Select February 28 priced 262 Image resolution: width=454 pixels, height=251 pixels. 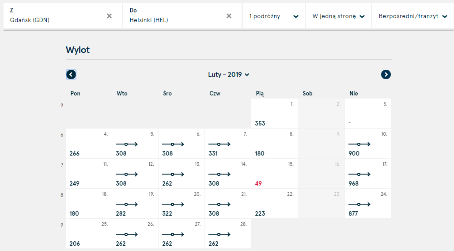click(228, 234)
